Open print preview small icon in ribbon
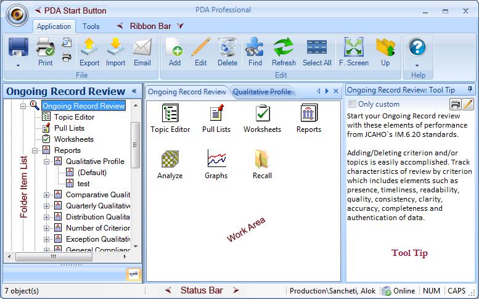This screenshot has height=299, width=479. click(x=67, y=43)
